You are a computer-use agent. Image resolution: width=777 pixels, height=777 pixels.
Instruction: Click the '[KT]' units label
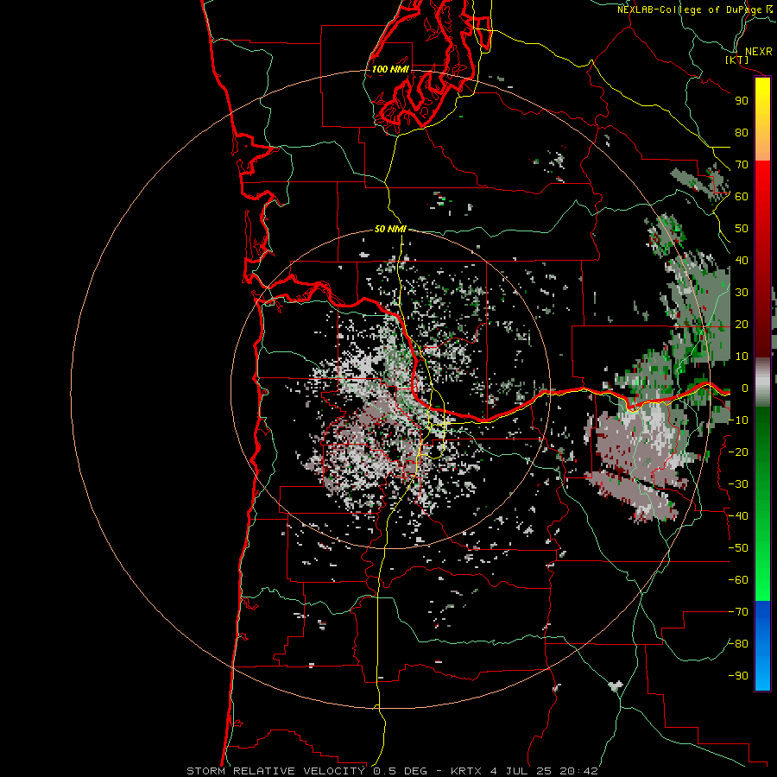737,60
